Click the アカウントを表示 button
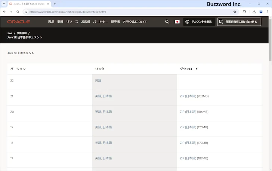The image size is (272, 171). [x=199, y=22]
